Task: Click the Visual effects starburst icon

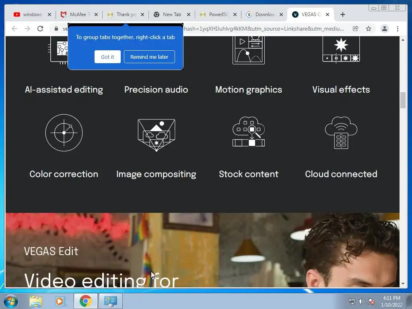Action: (x=341, y=49)
